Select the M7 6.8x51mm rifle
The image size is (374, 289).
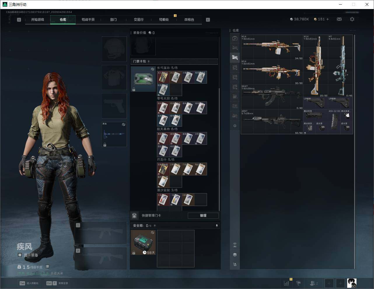pos(340,66)
